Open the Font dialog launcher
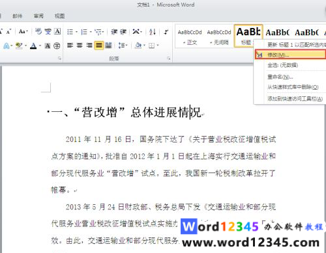This screenshot has height=253, width=326. pyautogui.click(x=59, y=59)
